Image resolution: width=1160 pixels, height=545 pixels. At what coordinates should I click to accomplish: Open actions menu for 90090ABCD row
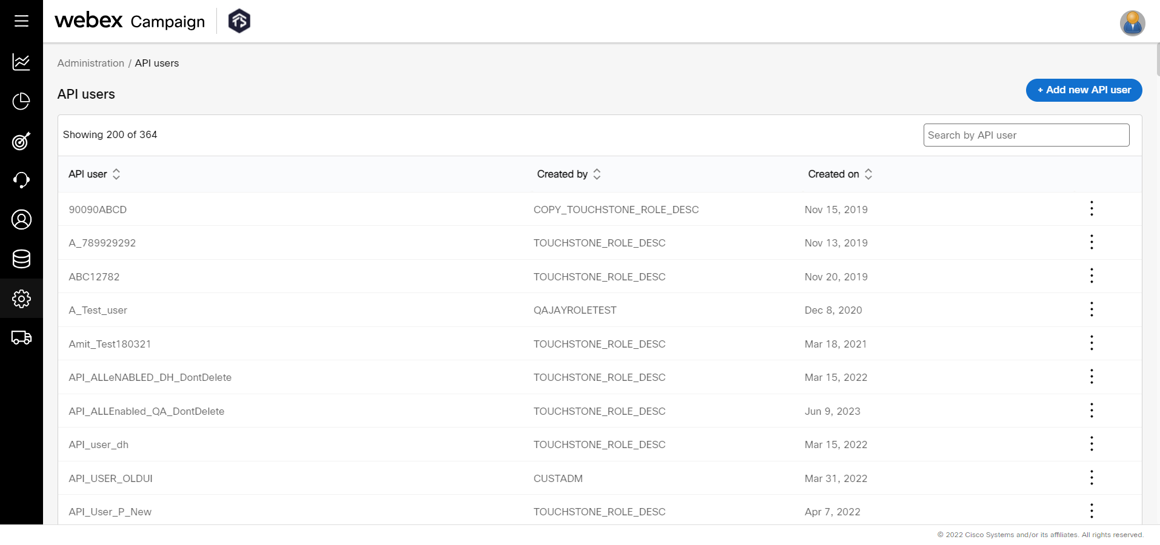click(x=1092, y=209)
